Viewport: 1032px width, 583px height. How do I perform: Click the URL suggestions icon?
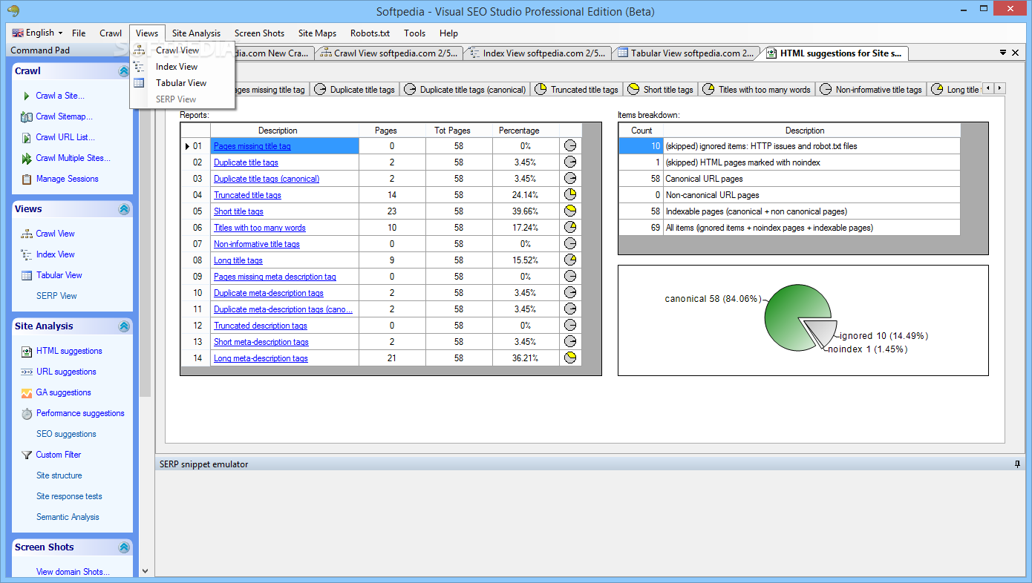click(x=27, y=372)
